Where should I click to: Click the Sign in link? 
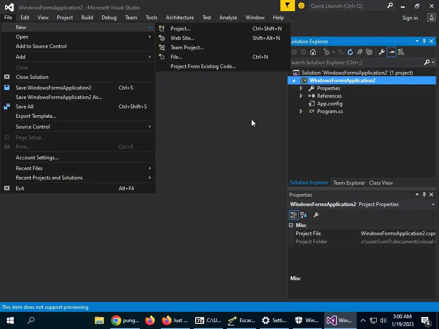[410, 18]
